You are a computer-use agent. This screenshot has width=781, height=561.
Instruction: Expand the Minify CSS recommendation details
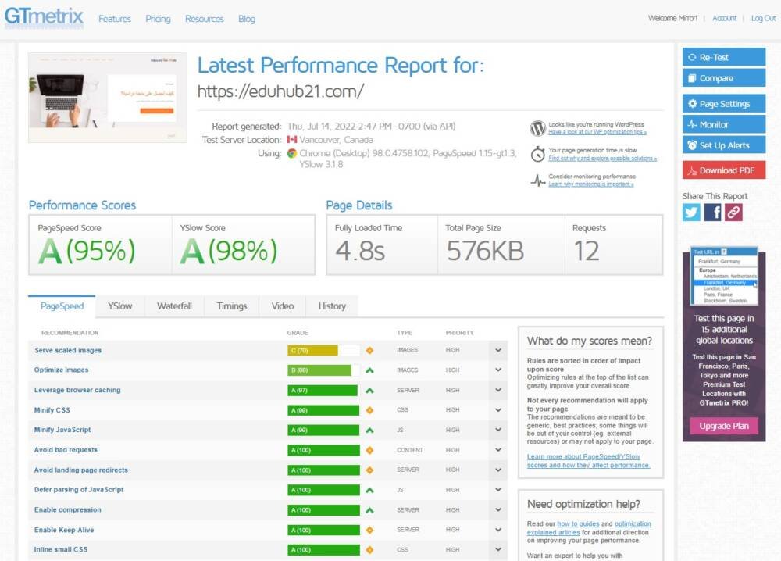point(497,410)
